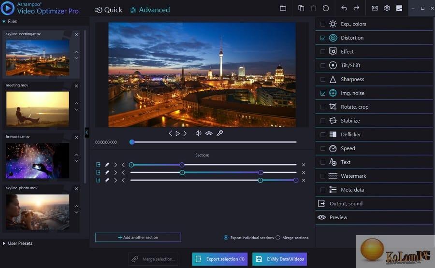
Task: Click the reset circular arrow icon
Action: tap(326, 8)
